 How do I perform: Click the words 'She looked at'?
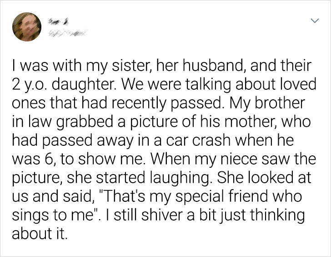click(x=264, y=177)
